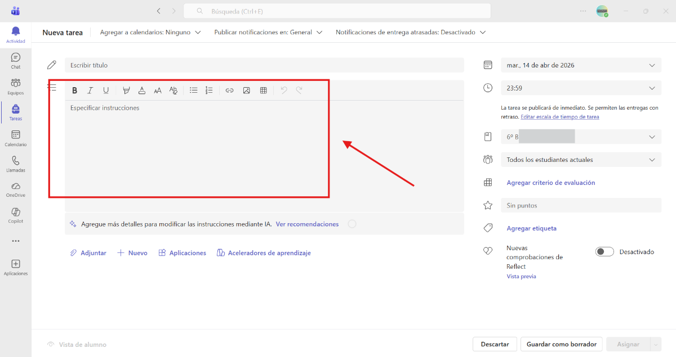
Task: Click the Escribir título field
Action: click(x=264, y=65)
